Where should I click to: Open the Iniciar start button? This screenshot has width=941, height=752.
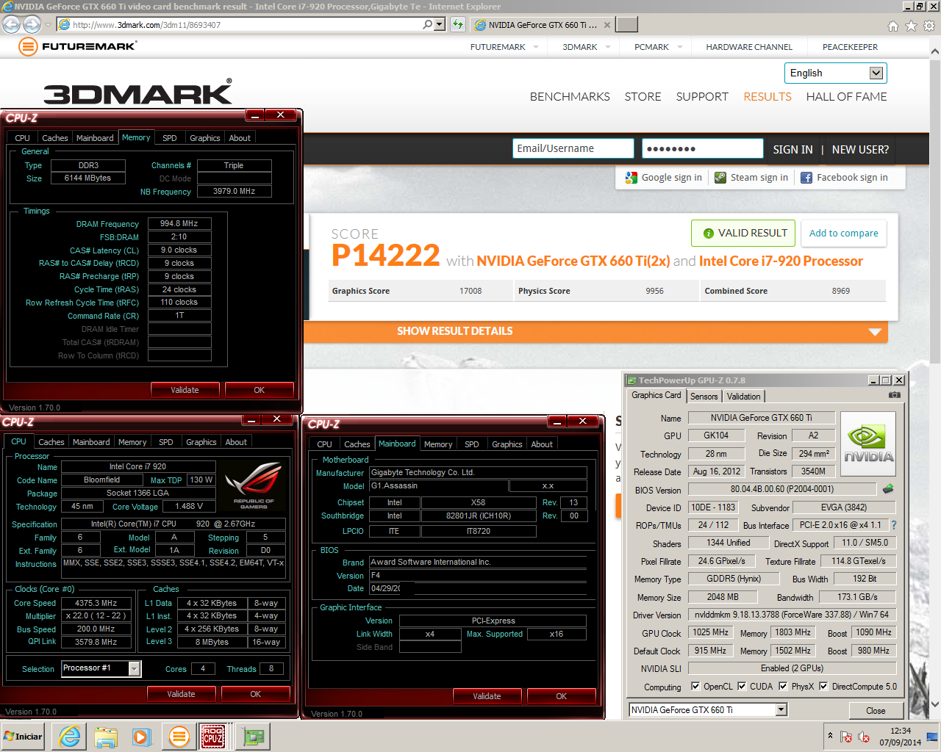click(x=23, y=737)
